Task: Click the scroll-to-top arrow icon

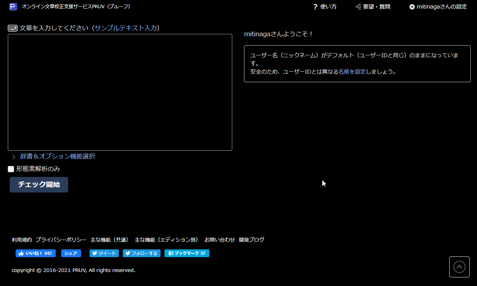Action: [x=459, y=267]
